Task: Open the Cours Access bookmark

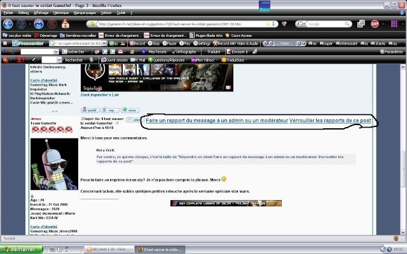Action: point(238,36)
